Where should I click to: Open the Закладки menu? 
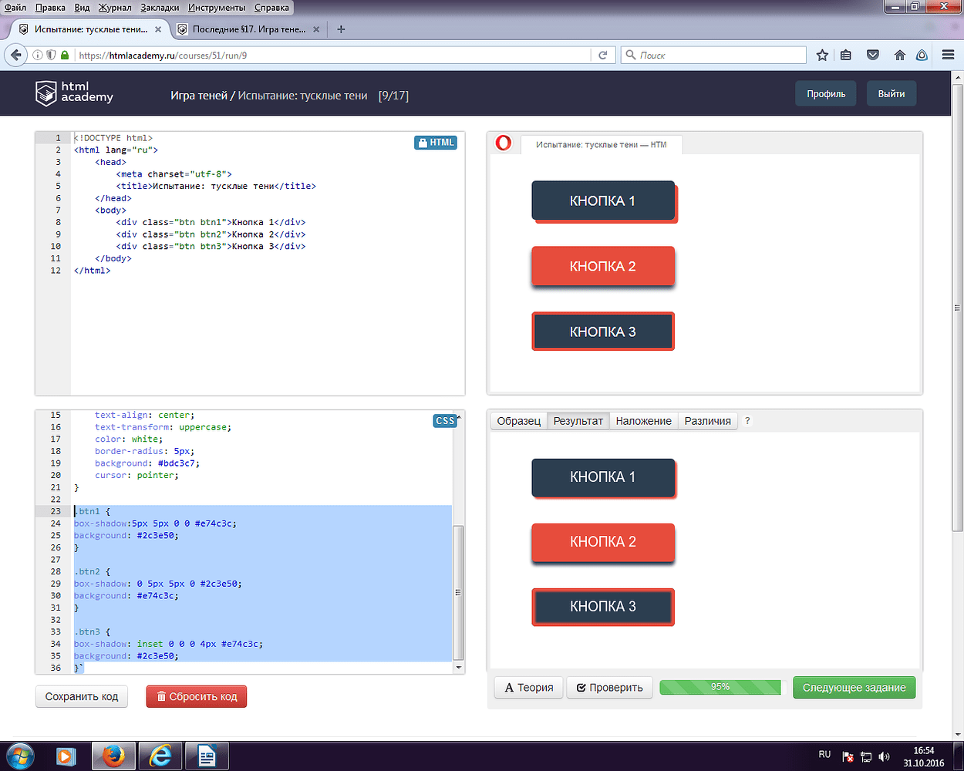point(160,8)
